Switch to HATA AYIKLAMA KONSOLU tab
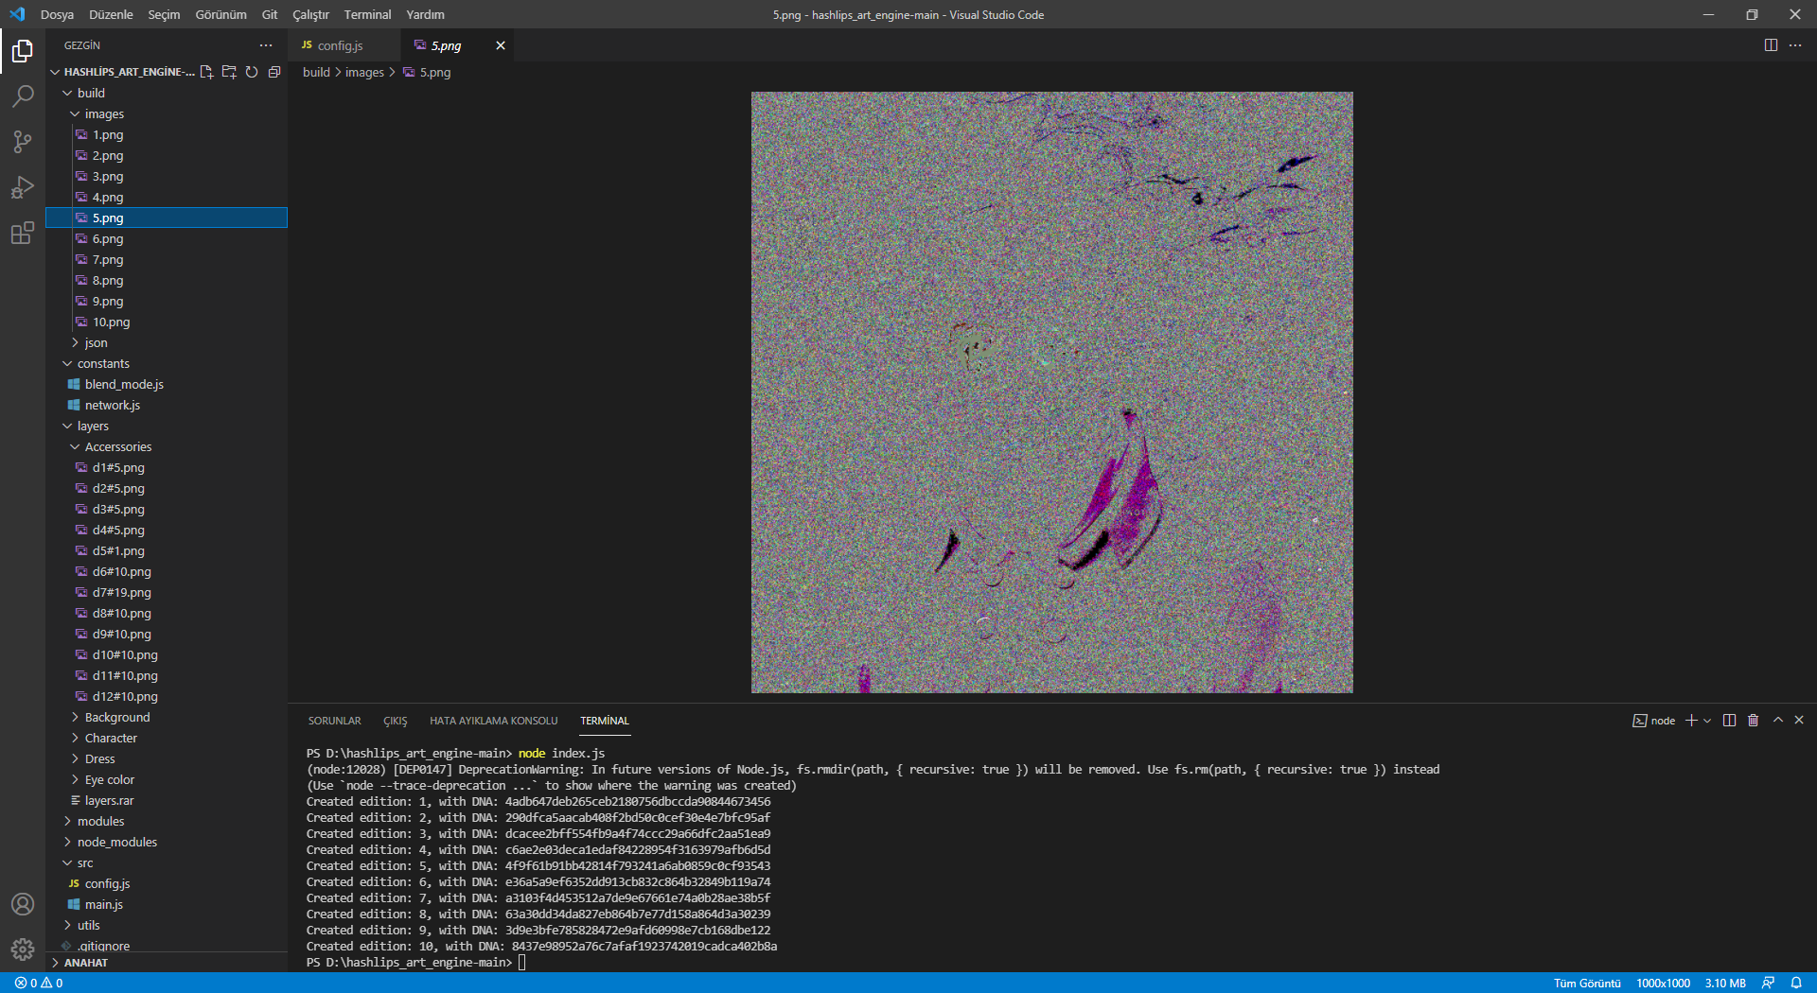 tap(493, 721)
